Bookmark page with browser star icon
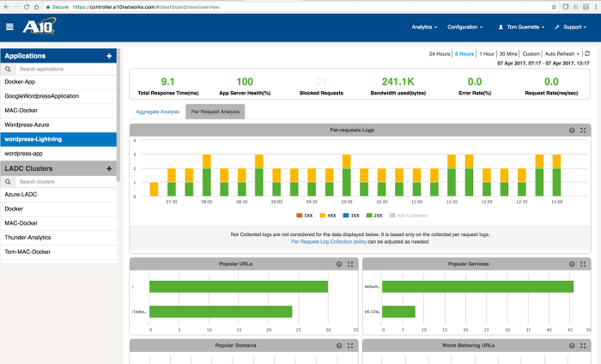Viewport: 601px width, 364px height. click(x=554, y=7)
